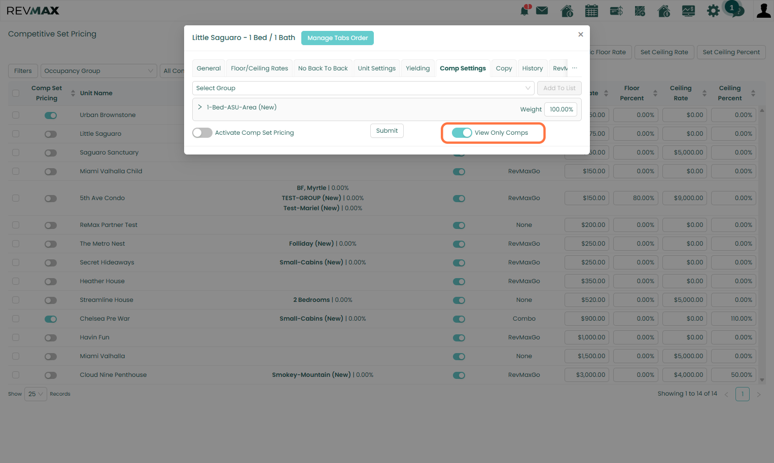Screen dimensions: 774x463
Task: Open the Select Group dropdown
Action: tap(363, 88)
